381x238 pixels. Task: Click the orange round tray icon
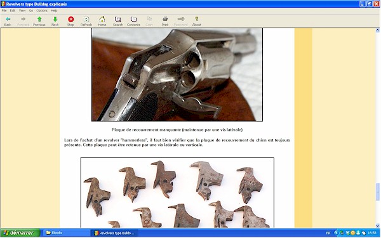[x=352, y=233]
